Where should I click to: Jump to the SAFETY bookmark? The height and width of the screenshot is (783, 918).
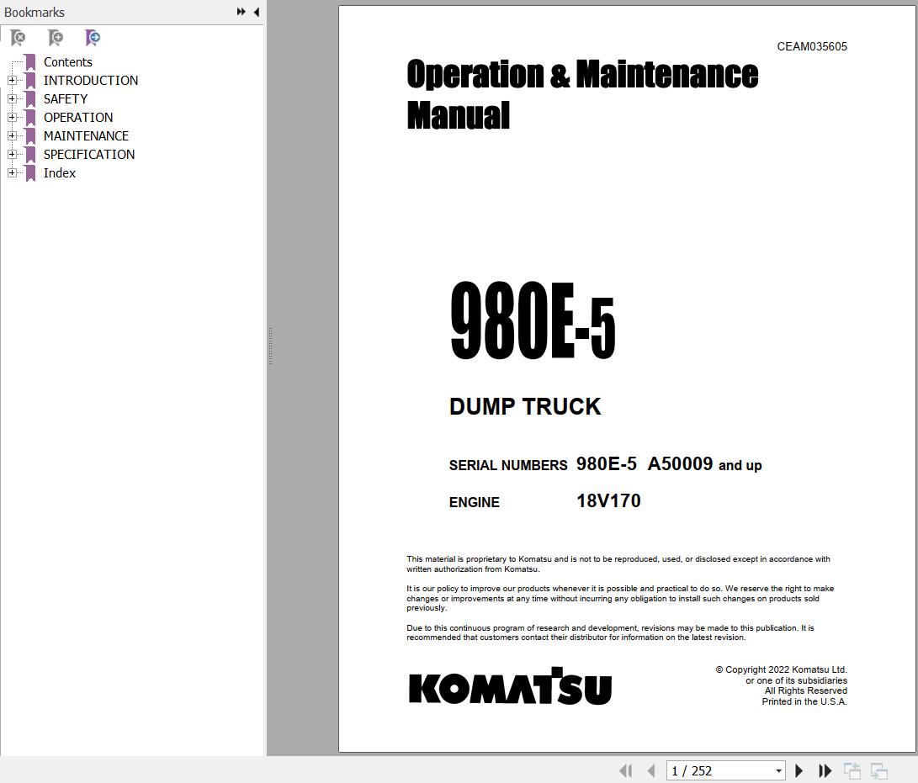coord(66,99)
